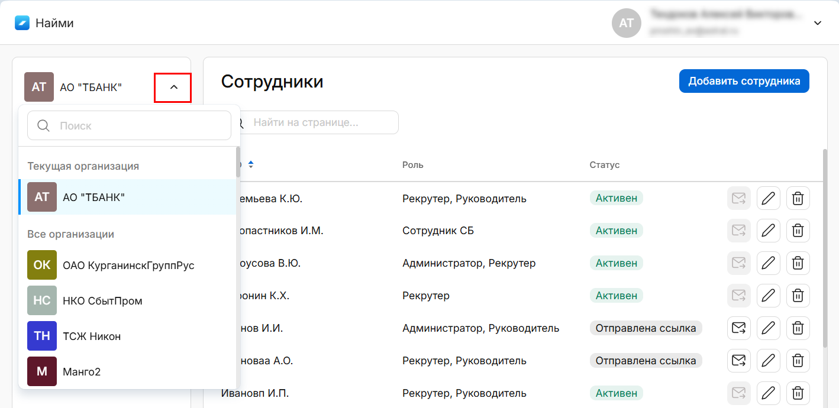The image size is (839, 408).
Task: Edit the Рекрутер-only employee row with pencil icon
Action: click(x=768, y=296)
